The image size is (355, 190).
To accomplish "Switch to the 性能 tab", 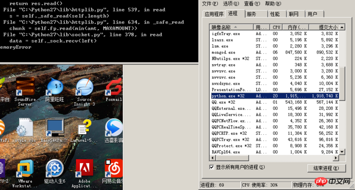I will pyautogui.click(x=277, y=14).
